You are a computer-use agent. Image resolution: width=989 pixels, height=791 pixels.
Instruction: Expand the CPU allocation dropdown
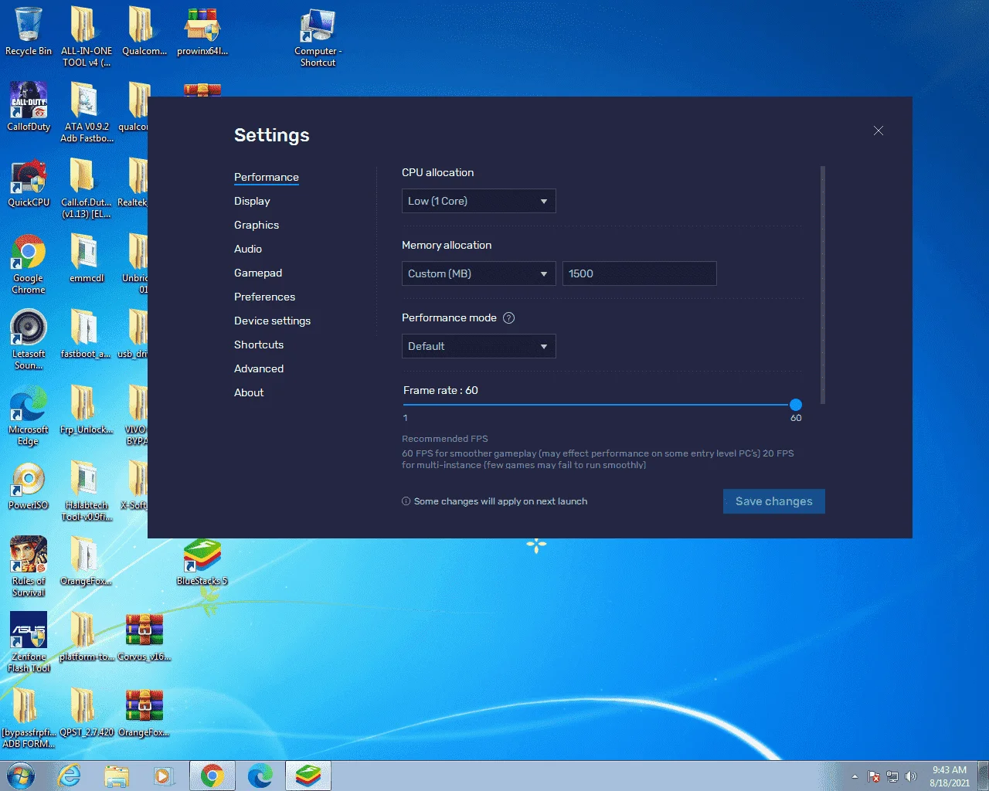[x=478, y=201]
